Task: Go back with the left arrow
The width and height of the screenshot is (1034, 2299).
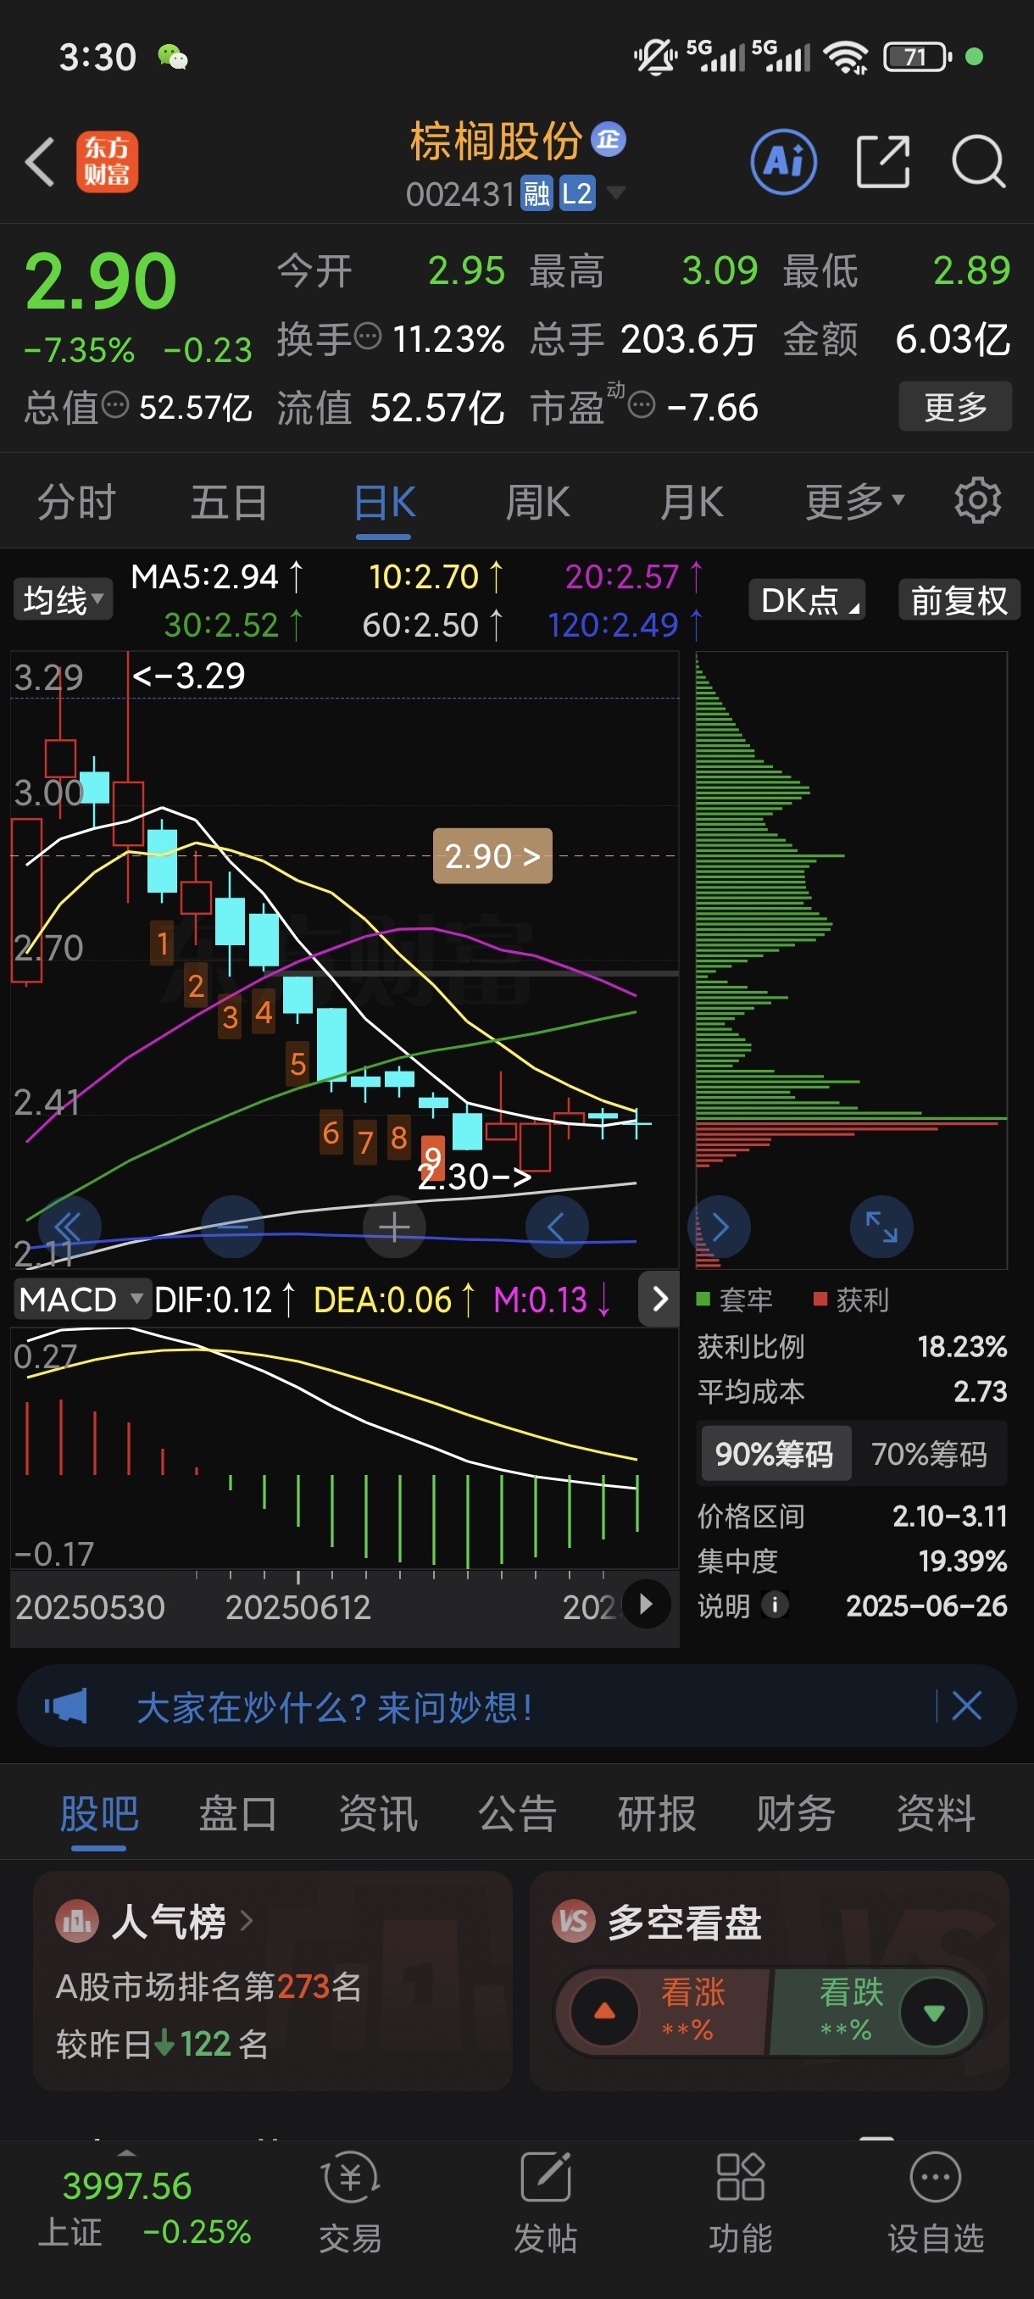Action: (x=40, y=163)
